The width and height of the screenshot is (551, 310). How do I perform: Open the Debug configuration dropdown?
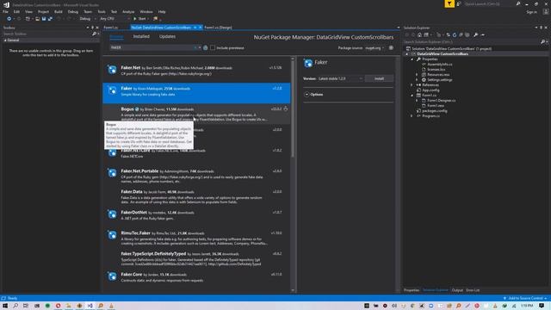point(87,19)
